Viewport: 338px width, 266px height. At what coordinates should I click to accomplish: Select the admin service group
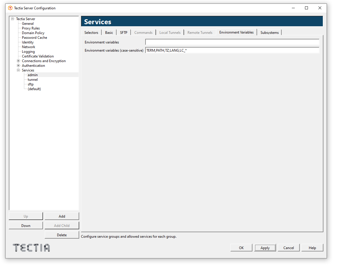(32, 75)
